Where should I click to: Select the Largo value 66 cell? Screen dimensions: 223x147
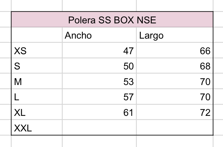(175, 51)
